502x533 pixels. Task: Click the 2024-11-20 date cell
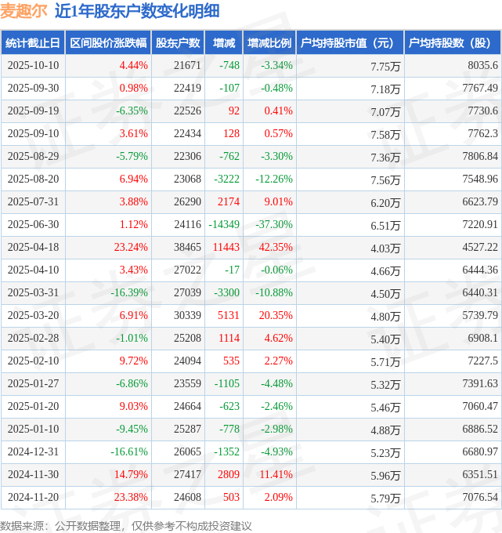33,498
